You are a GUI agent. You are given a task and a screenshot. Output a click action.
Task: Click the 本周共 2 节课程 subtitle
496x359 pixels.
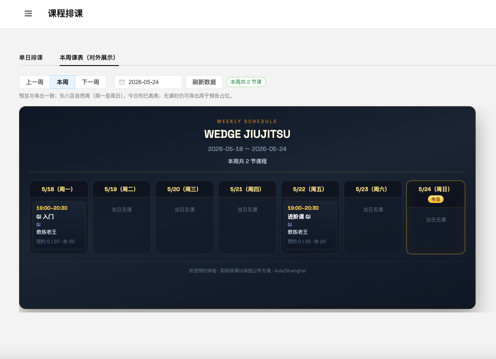point(247,161)
